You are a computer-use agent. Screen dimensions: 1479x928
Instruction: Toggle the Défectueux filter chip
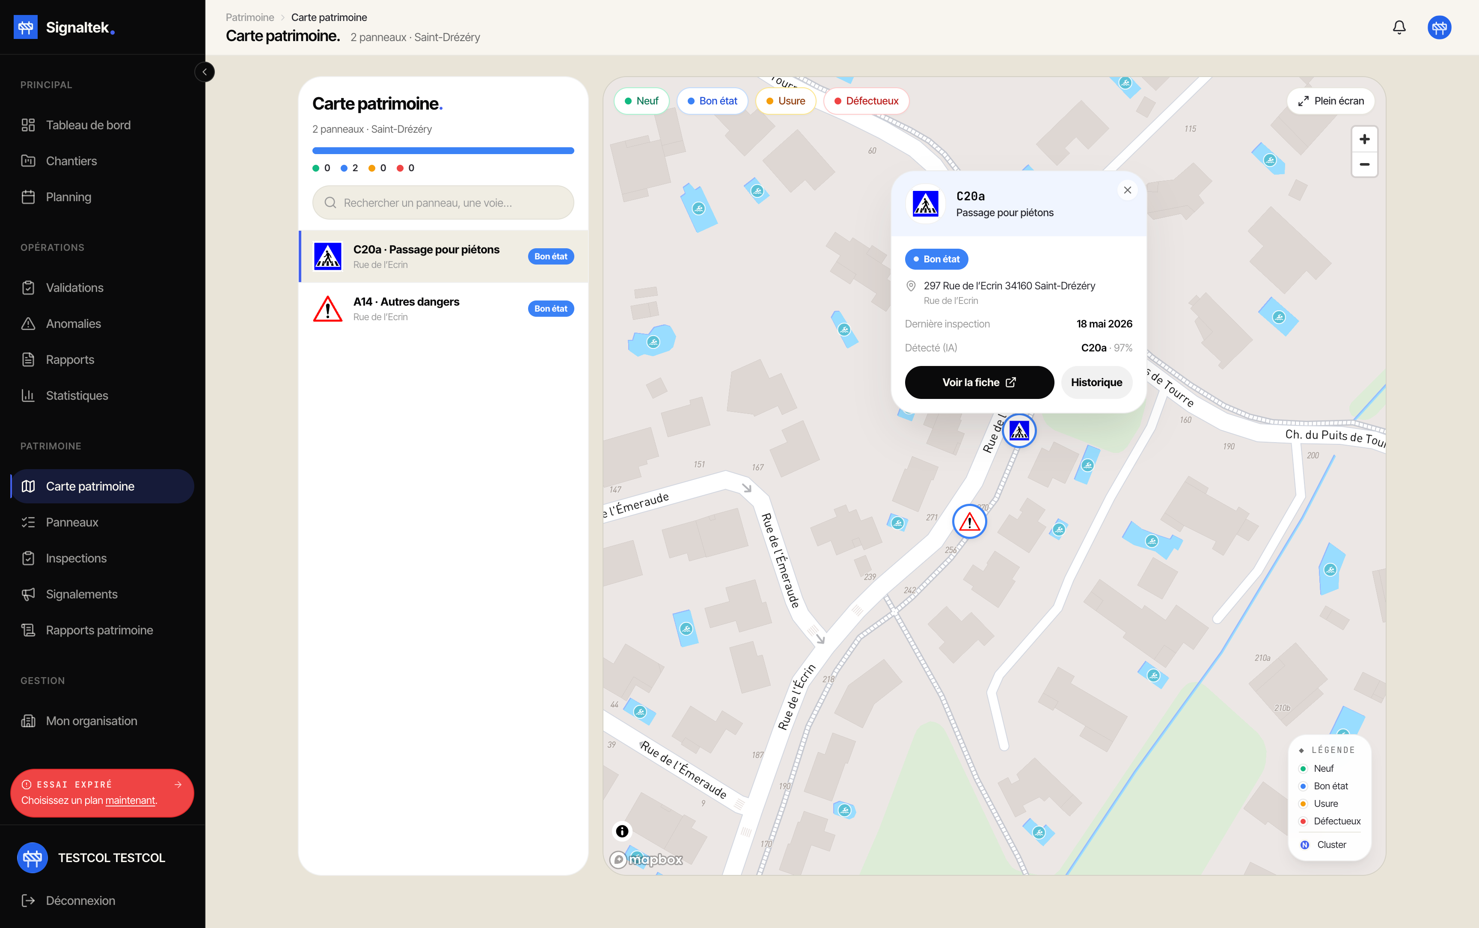click(866, 101)
